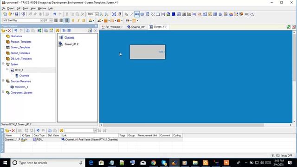The image size is (297, 167).
Task: Open the Project menu
Action: pos(11,8)
